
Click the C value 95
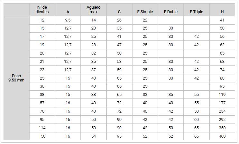tap(119, 136)
